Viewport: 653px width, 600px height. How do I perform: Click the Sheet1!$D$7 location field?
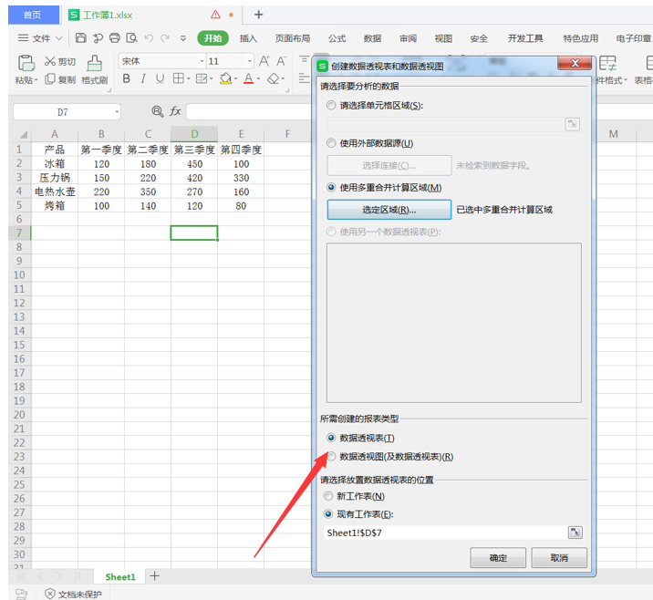coord(446,533)
